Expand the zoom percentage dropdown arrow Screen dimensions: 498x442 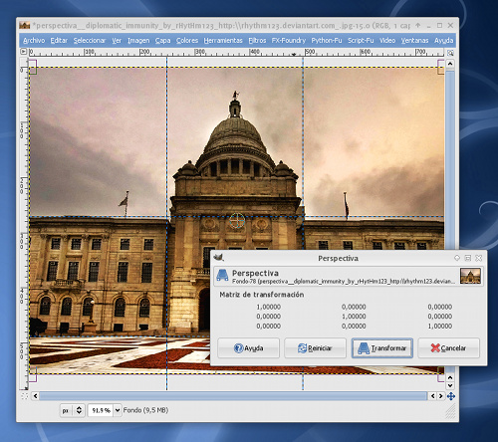118,410
